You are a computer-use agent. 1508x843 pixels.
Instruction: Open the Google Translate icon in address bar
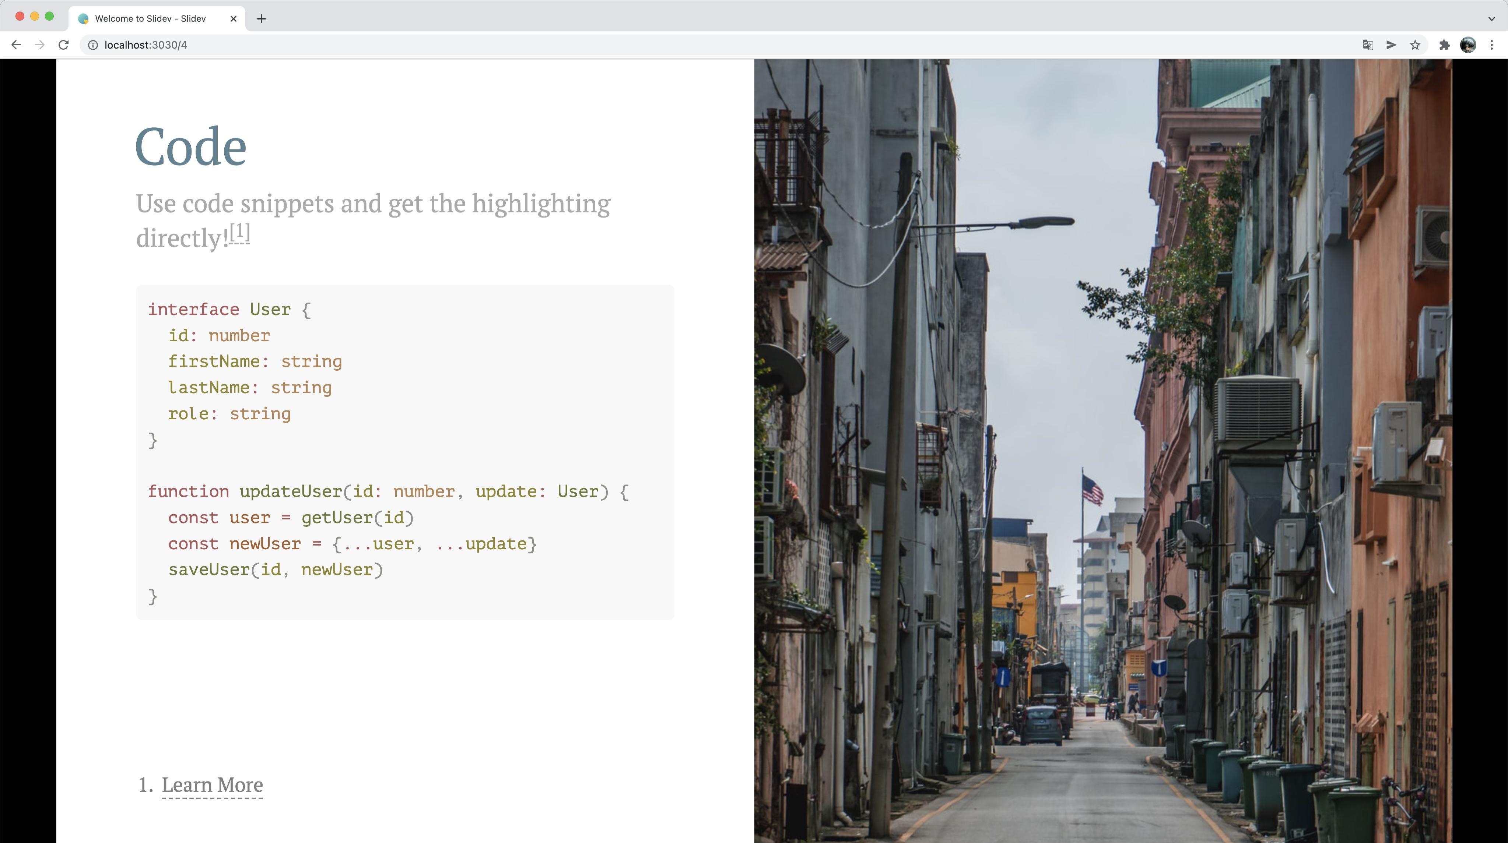pos(1368,45)
